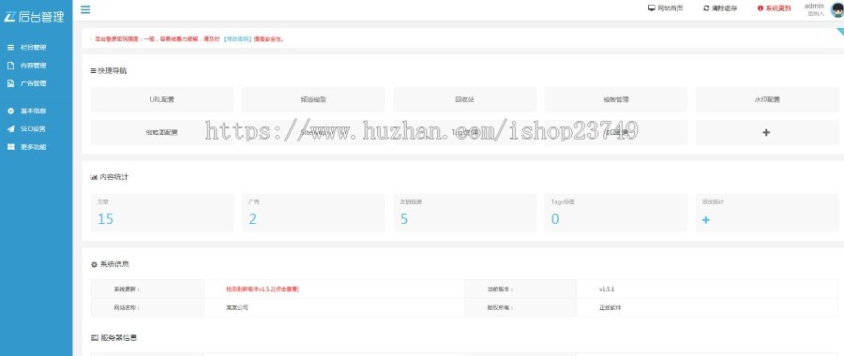Viewport: 844px width, 356px height.
Task: Toggle the sidebar with the hamburger icon
Action: [85, 9]
